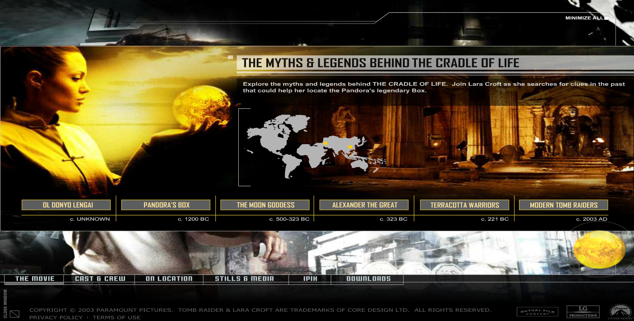Open the Downloads tab

tap(368, 279)
